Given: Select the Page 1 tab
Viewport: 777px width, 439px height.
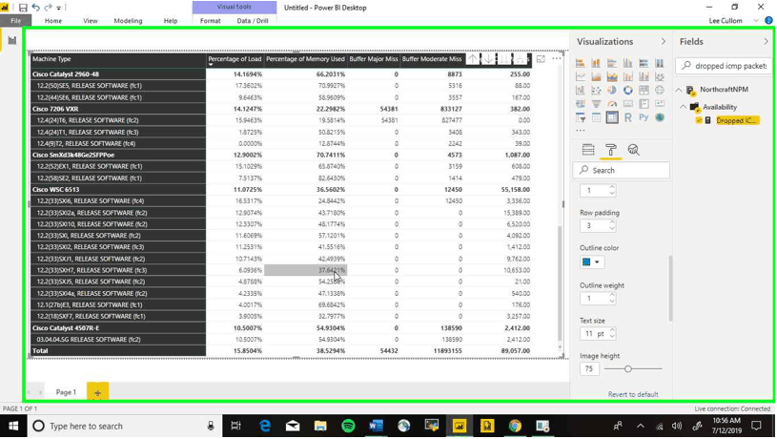Looking at the screenshot, I should point(66,392).
